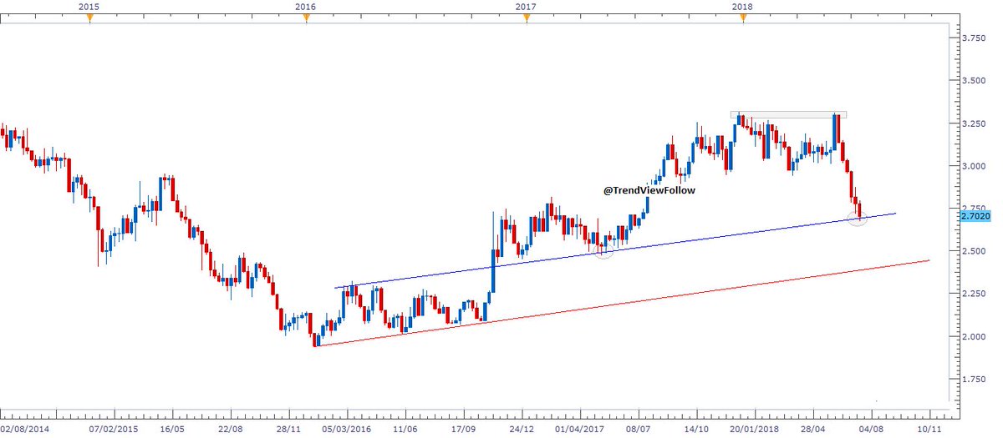Click the 2018 orange year marker triangle
The width and height of the screenshot is (1003, 438).
click(x=742, y=18)
